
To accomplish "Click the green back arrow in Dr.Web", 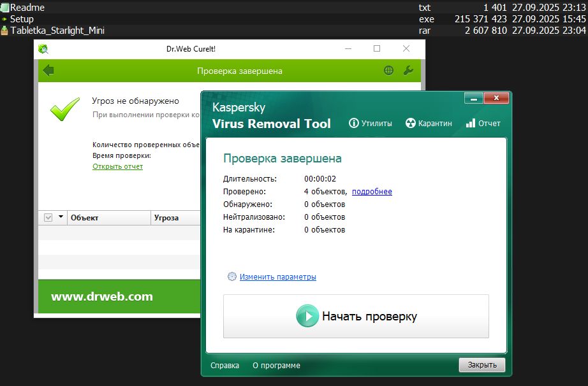I will (x=48, y=71).
